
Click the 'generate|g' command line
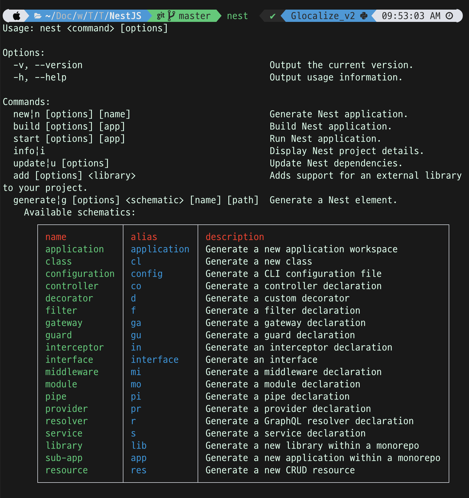point(136,200)
